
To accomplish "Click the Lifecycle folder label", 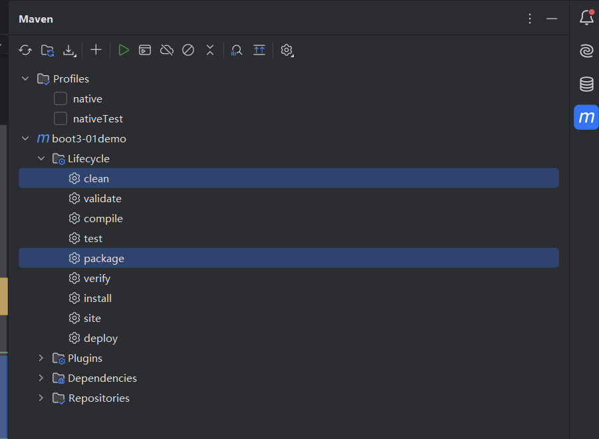I will [88, 158].
